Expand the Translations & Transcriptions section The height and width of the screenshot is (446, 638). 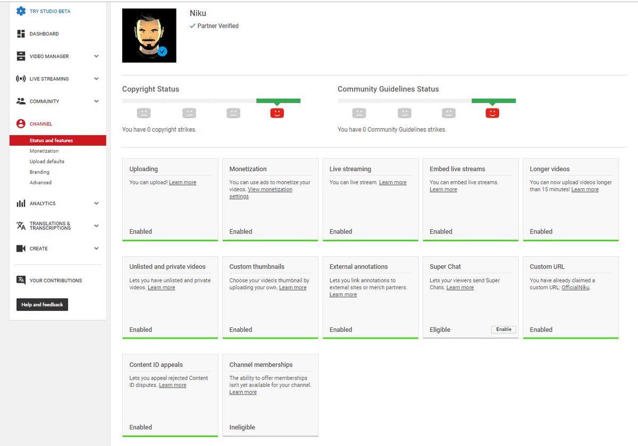tap(96, 226)
